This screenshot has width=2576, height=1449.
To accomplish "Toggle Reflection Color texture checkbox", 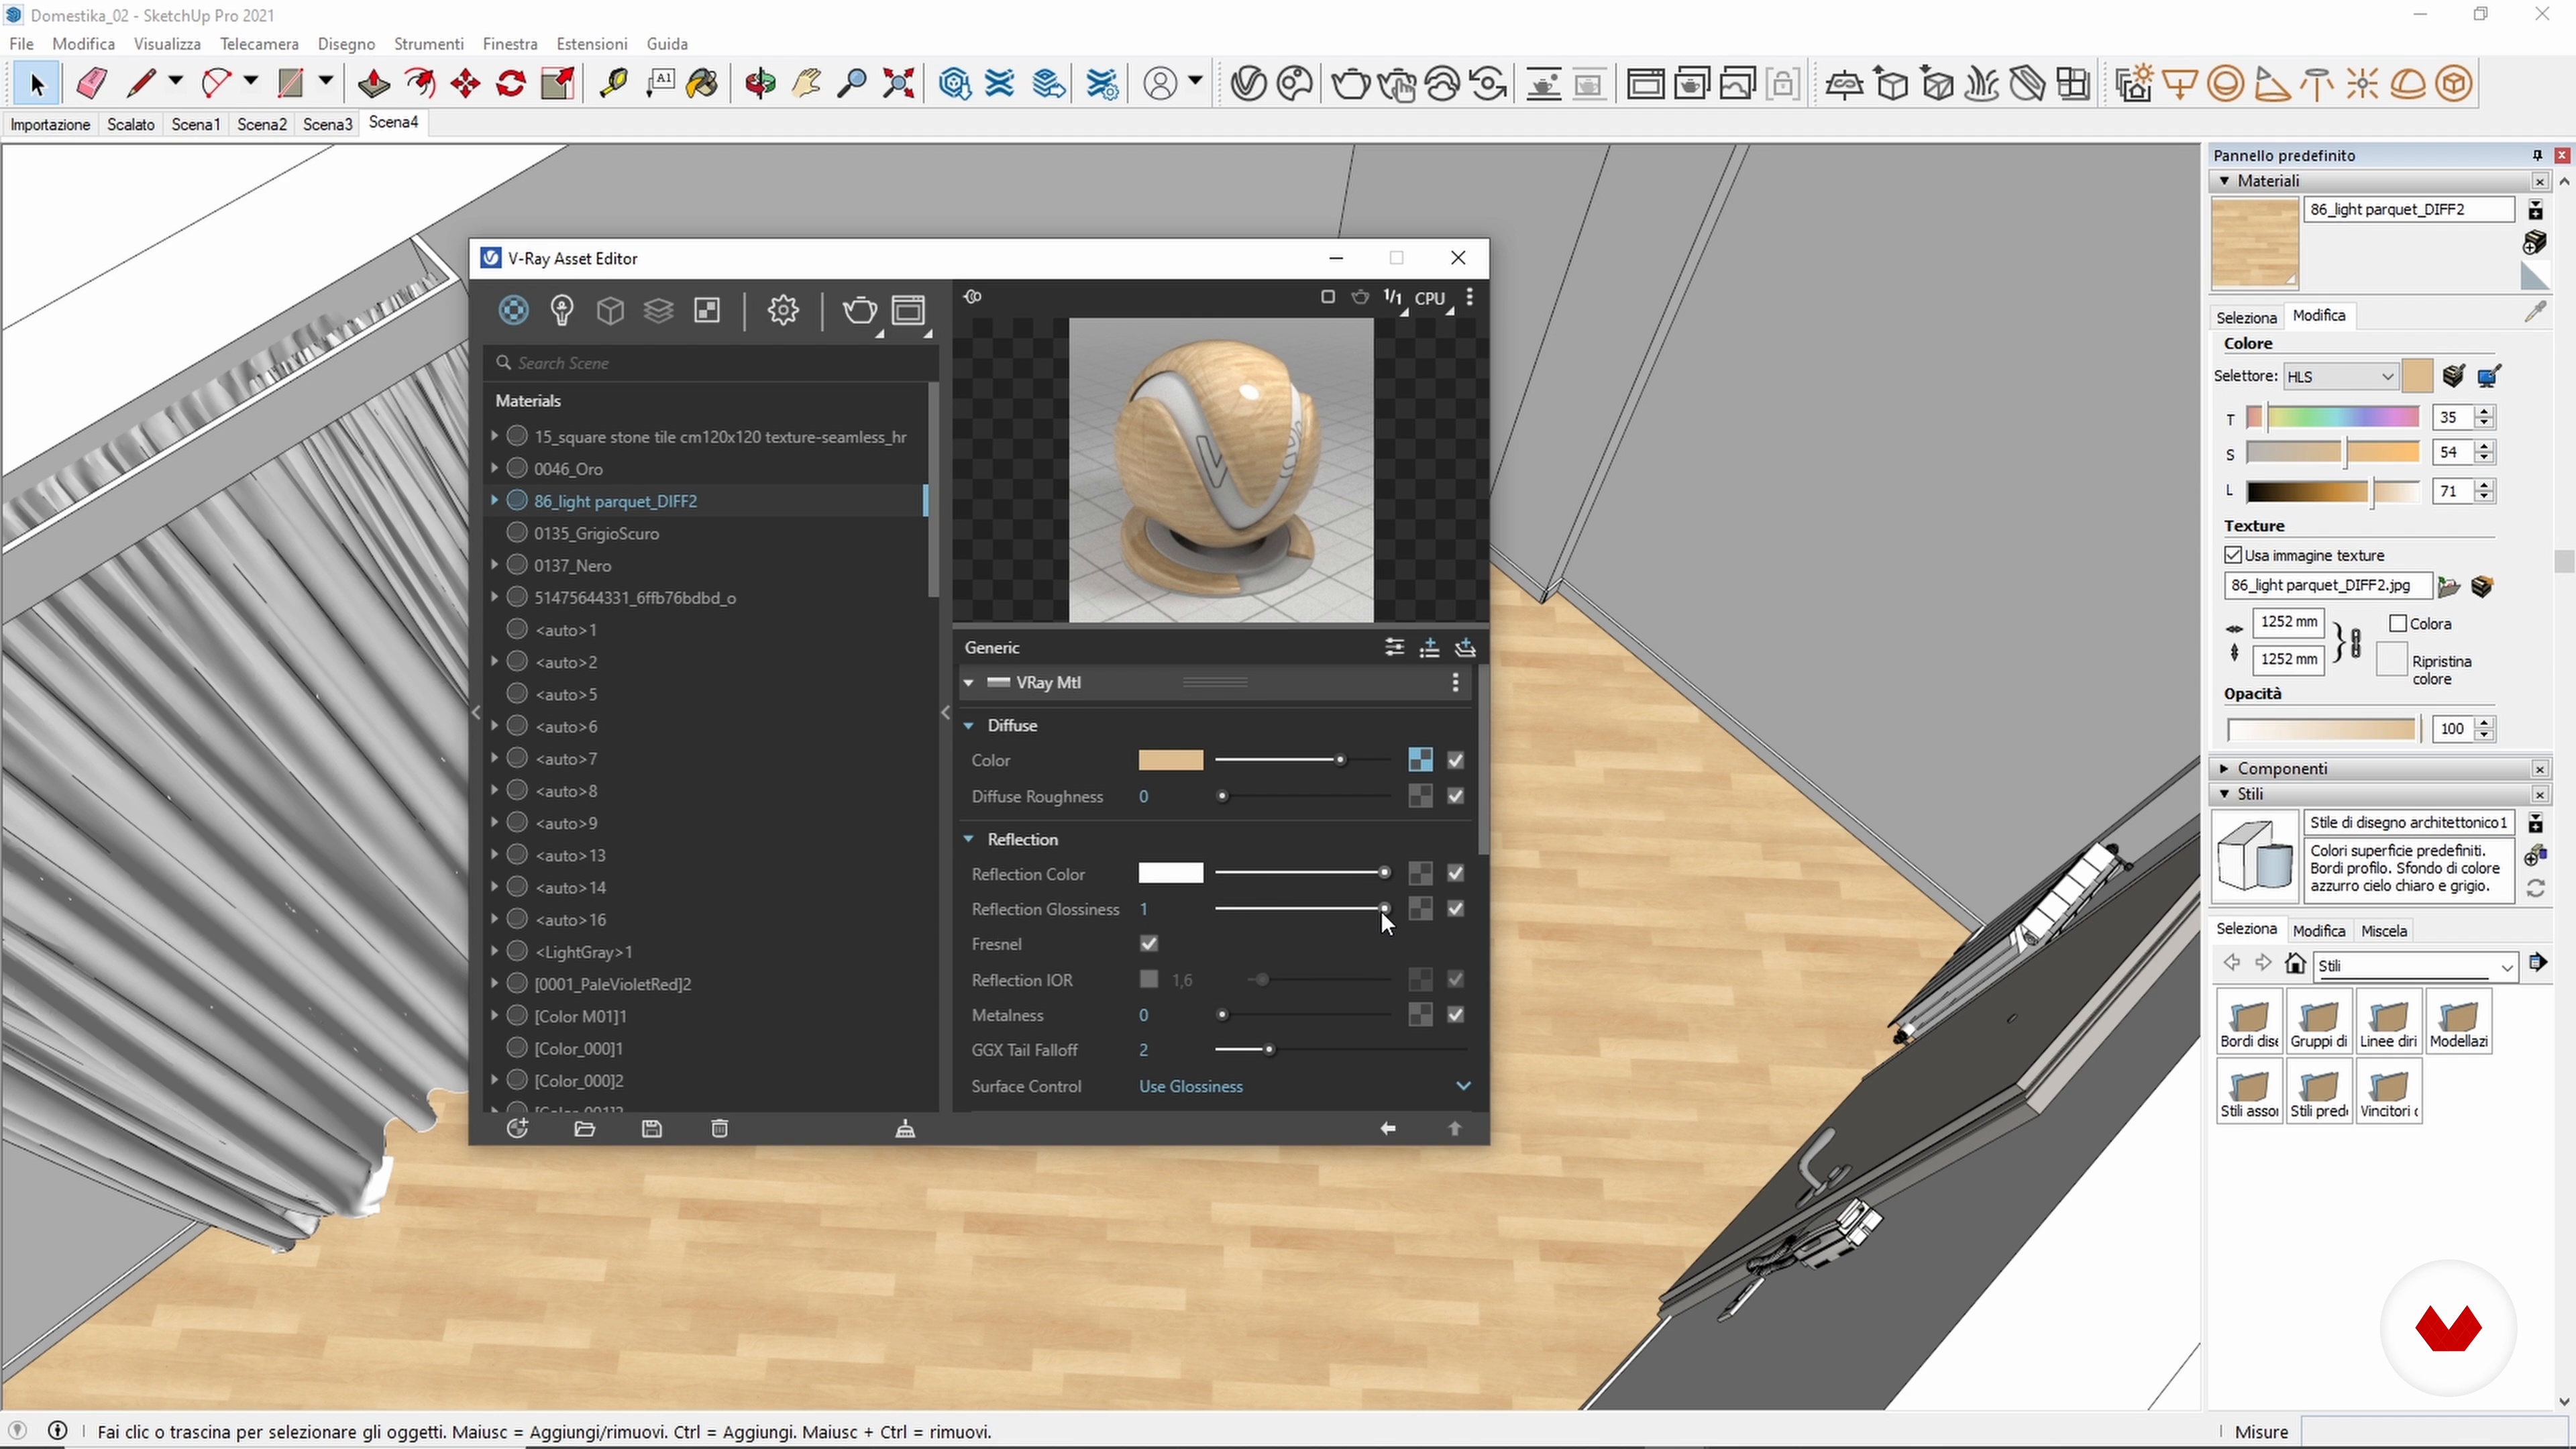I will coord(1456,874).
